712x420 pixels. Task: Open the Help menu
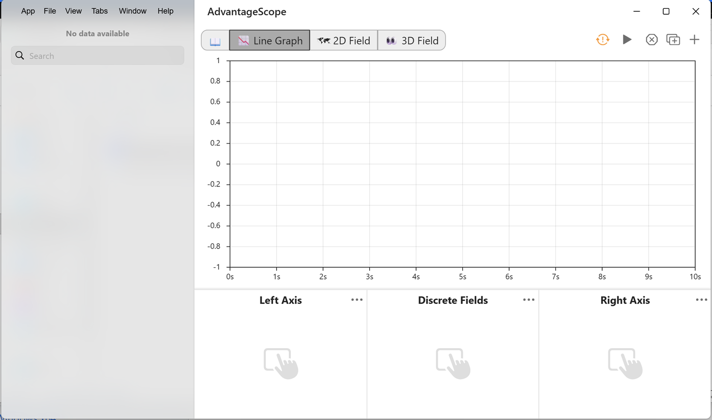click(x=166, y=11)
